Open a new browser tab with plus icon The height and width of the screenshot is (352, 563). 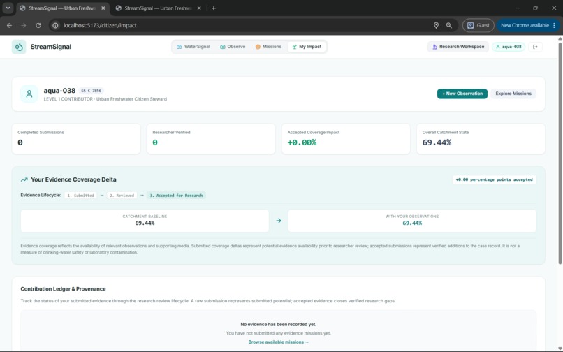pos(214,8)
